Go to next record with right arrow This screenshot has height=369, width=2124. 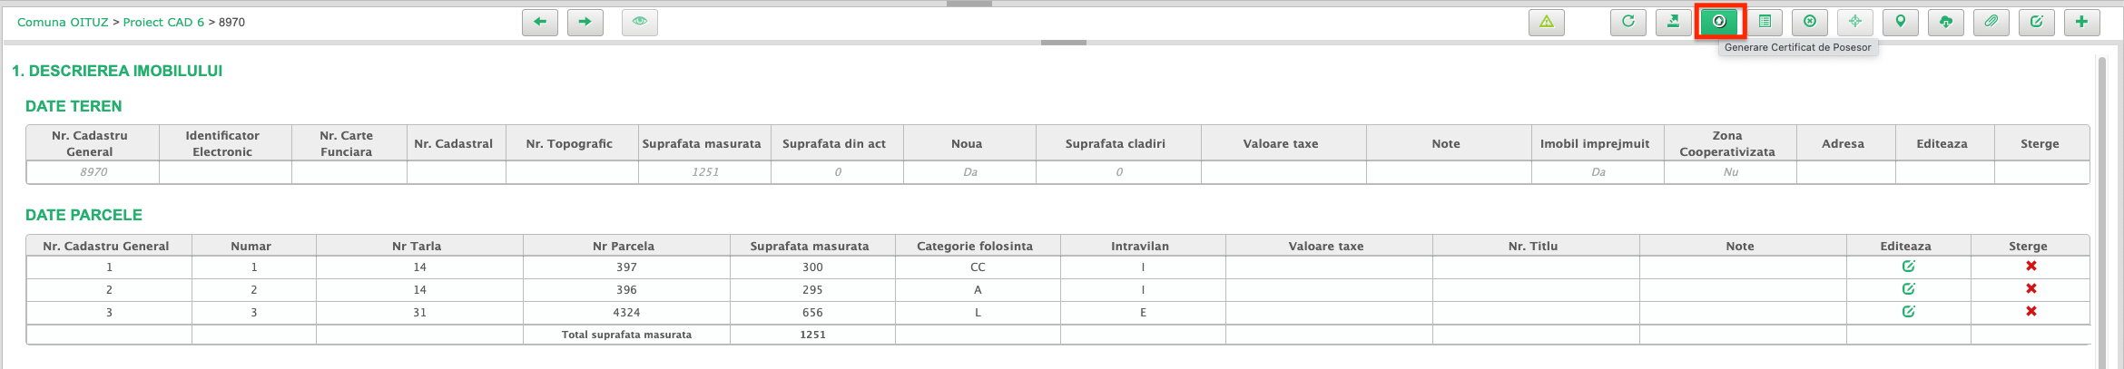click(585, 22)
